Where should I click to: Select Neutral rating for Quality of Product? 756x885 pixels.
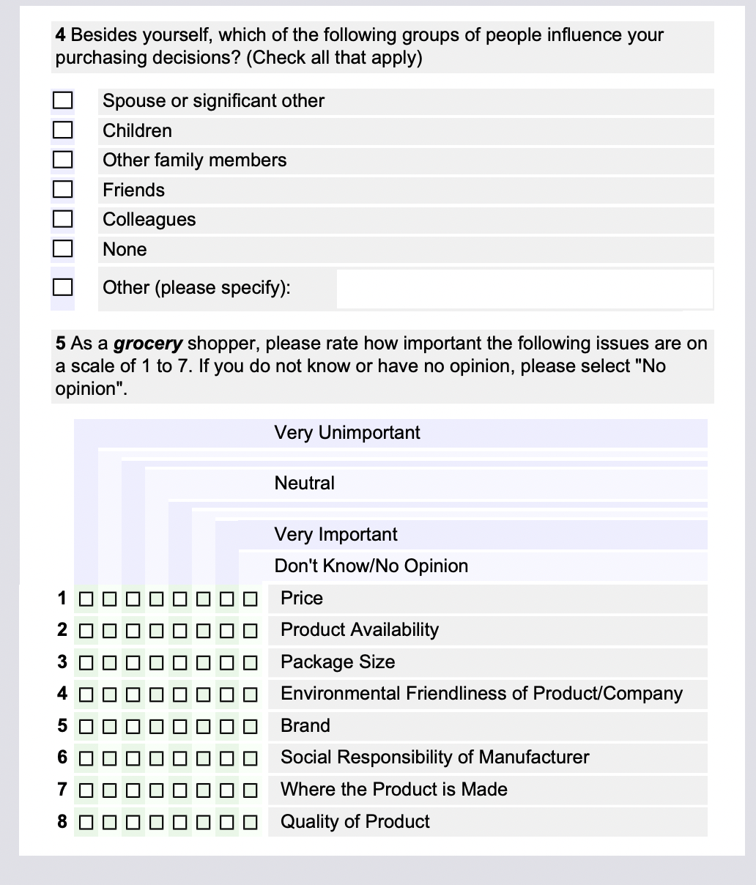coord(156,821)
